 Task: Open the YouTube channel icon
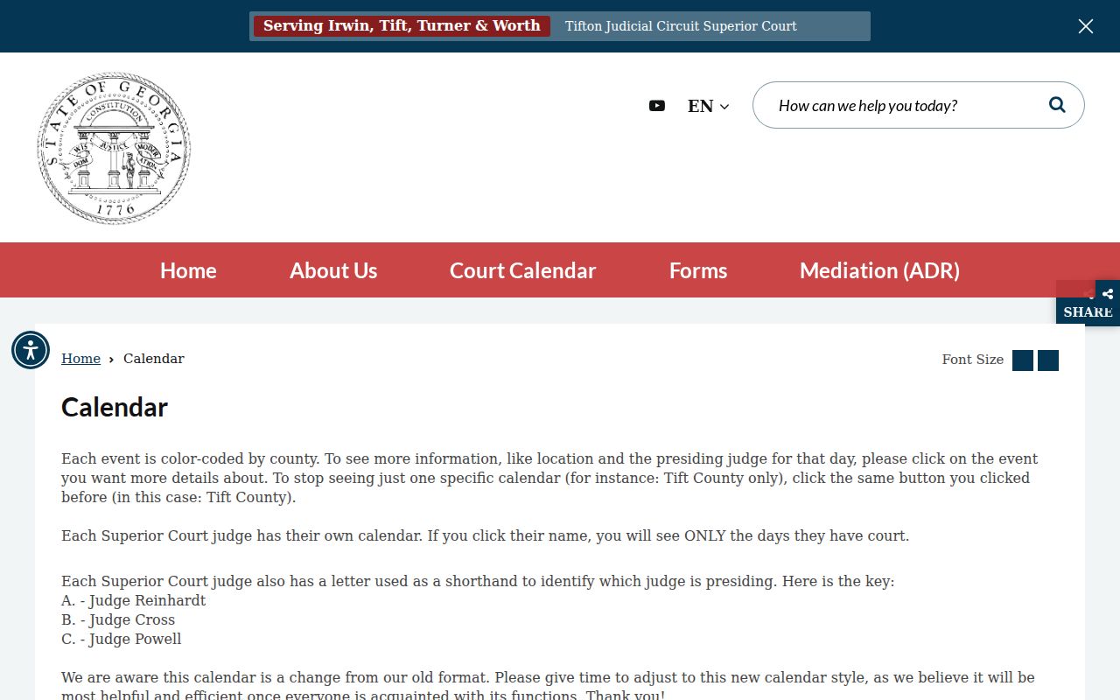click(x=657, y=106)
